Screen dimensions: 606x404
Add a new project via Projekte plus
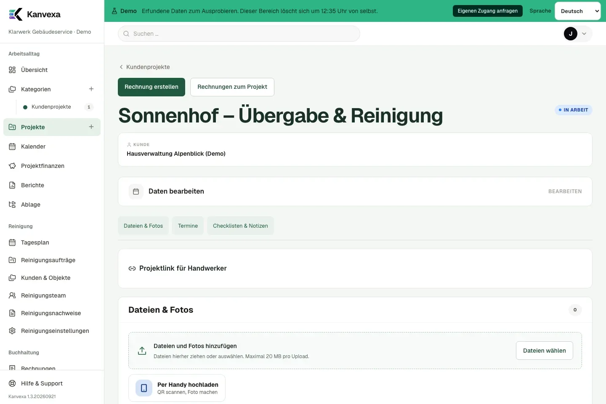(x=91, y=127)
